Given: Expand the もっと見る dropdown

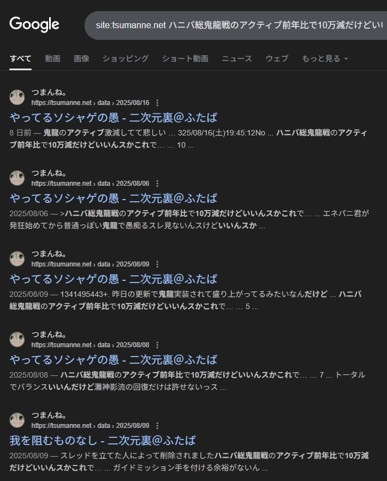Looking at the screenshot, I should (325, 58).
